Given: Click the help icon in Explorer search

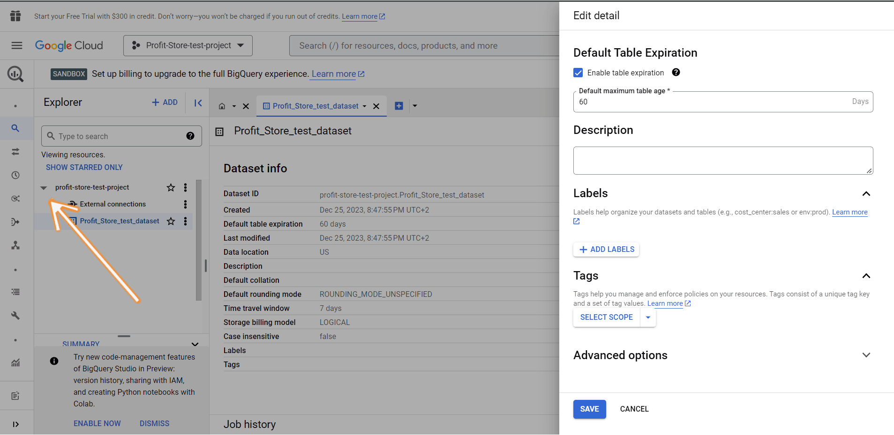Looking at the screenshot, I should pos(190,136).
